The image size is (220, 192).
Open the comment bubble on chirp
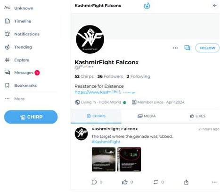pyautogui.click(x=94, y=182)
